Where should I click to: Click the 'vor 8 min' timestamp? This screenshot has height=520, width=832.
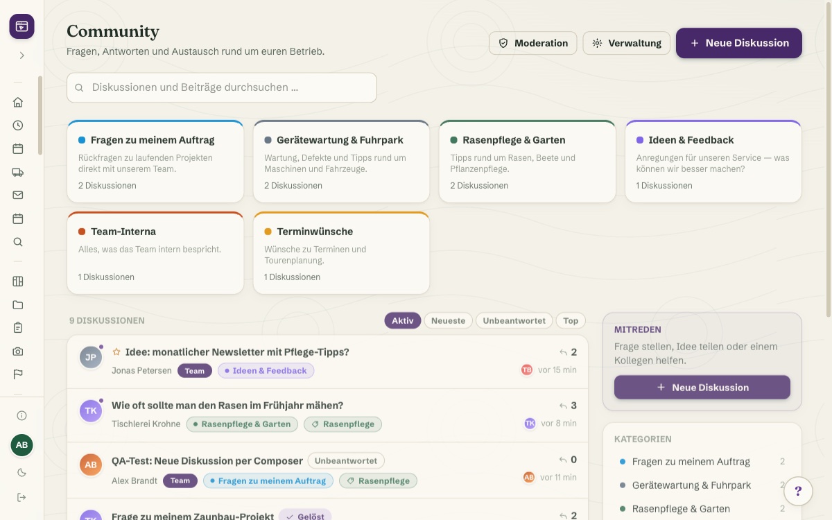[559, 423]
